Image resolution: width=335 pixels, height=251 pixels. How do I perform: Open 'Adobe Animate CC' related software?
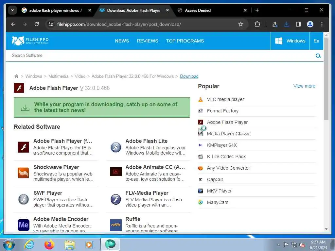coord(155,167)
